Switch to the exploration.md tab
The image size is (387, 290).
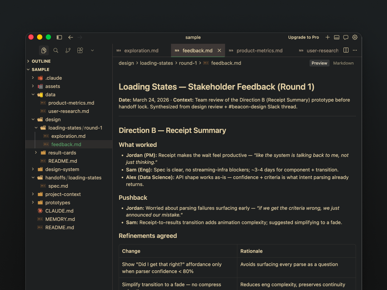[141, 51]
